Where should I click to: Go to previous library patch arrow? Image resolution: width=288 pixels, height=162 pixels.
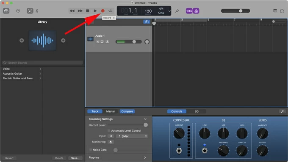22,40
